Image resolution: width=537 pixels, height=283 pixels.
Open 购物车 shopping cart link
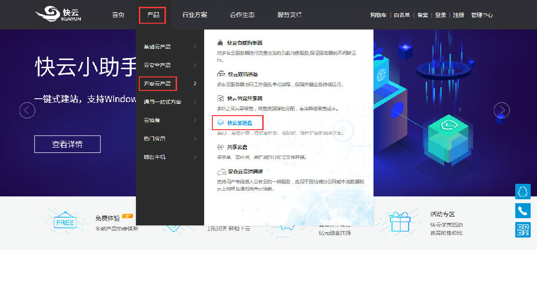click(x=378, y=15)
